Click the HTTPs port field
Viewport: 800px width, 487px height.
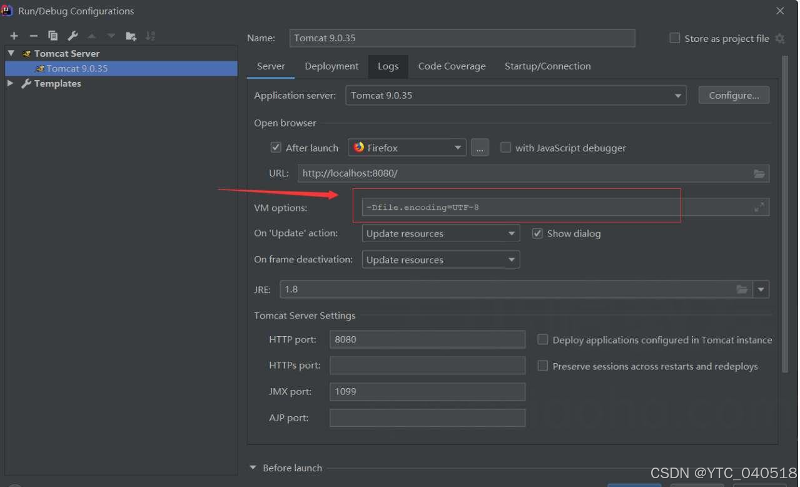click(427, 366)
